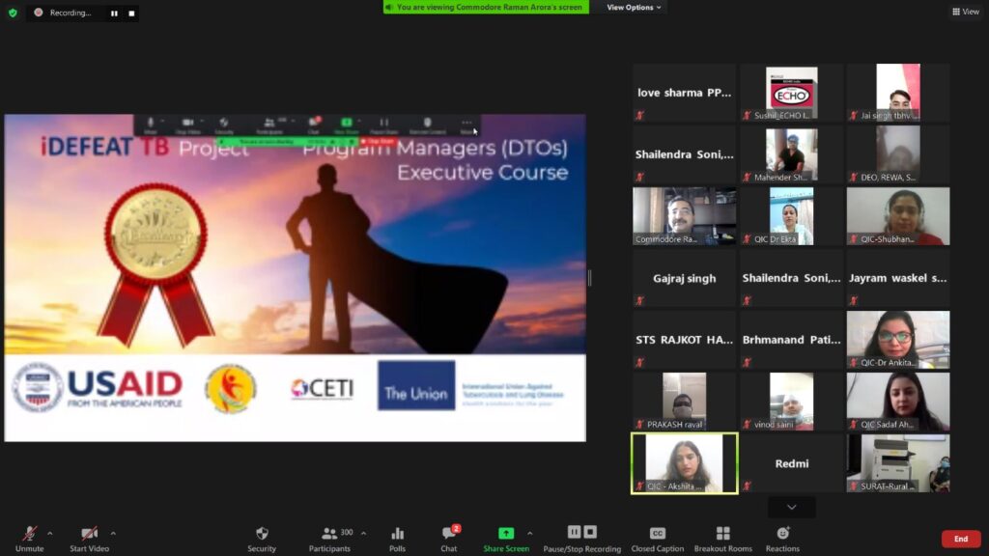
Task: Click the green encryption shield icon
Action: [x=13, y=13]
